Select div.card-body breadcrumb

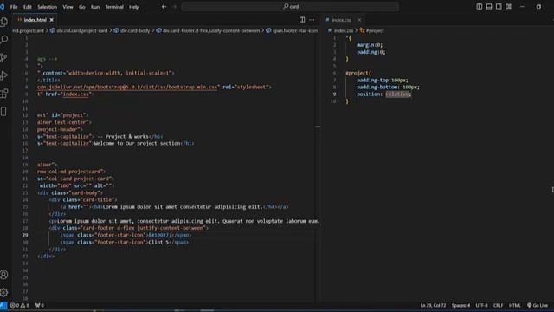pos(135,31)
